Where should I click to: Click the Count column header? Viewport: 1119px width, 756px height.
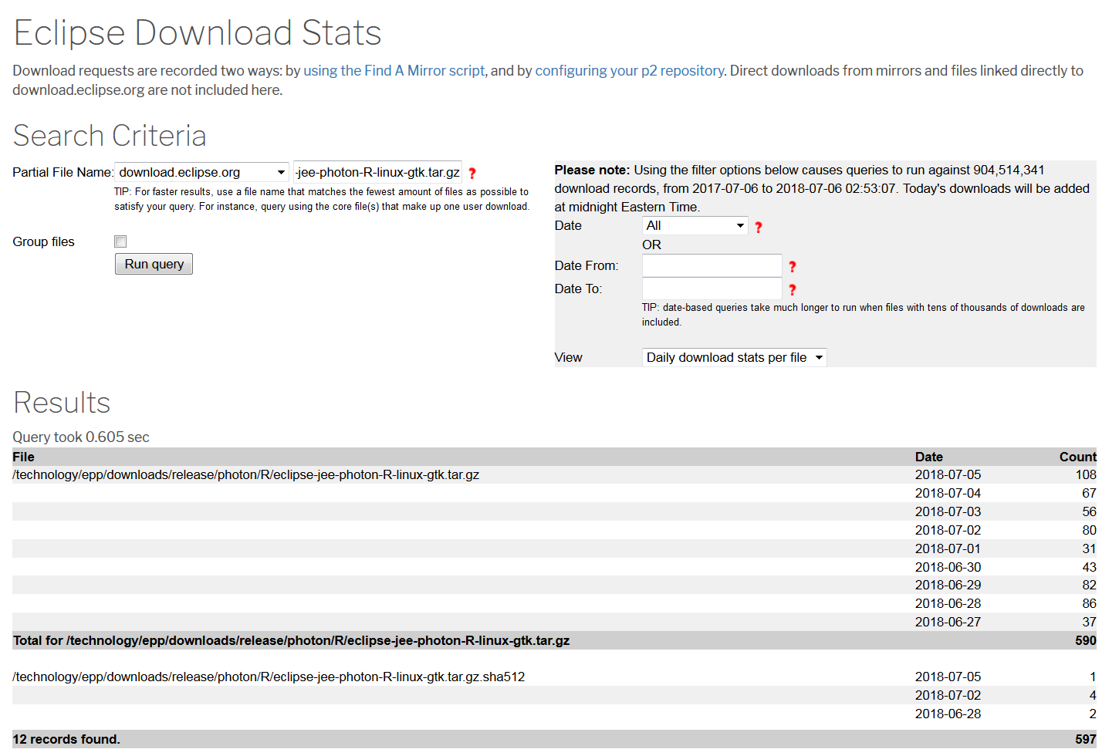(1077, 457)
